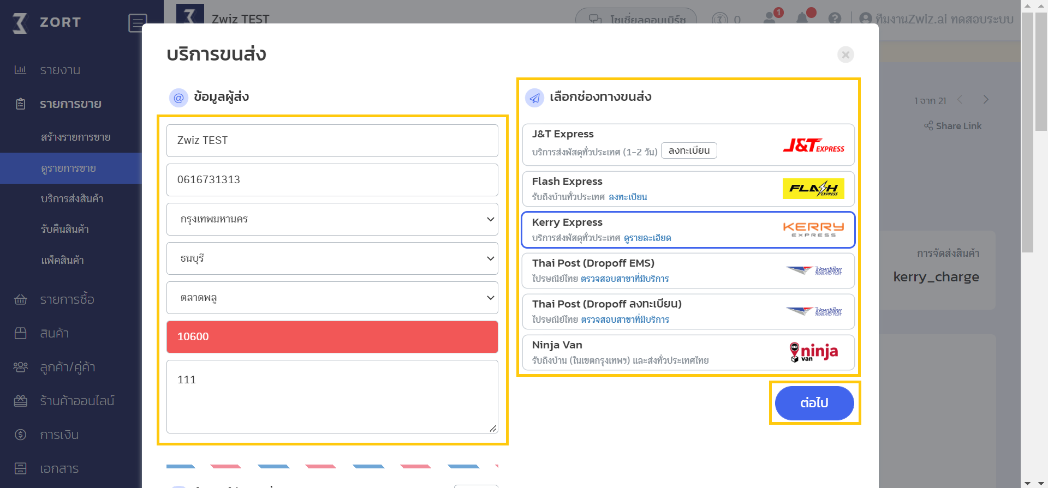Click the J&T Express logo
This screenshot has width=1048, height=488.
point(813,145)
